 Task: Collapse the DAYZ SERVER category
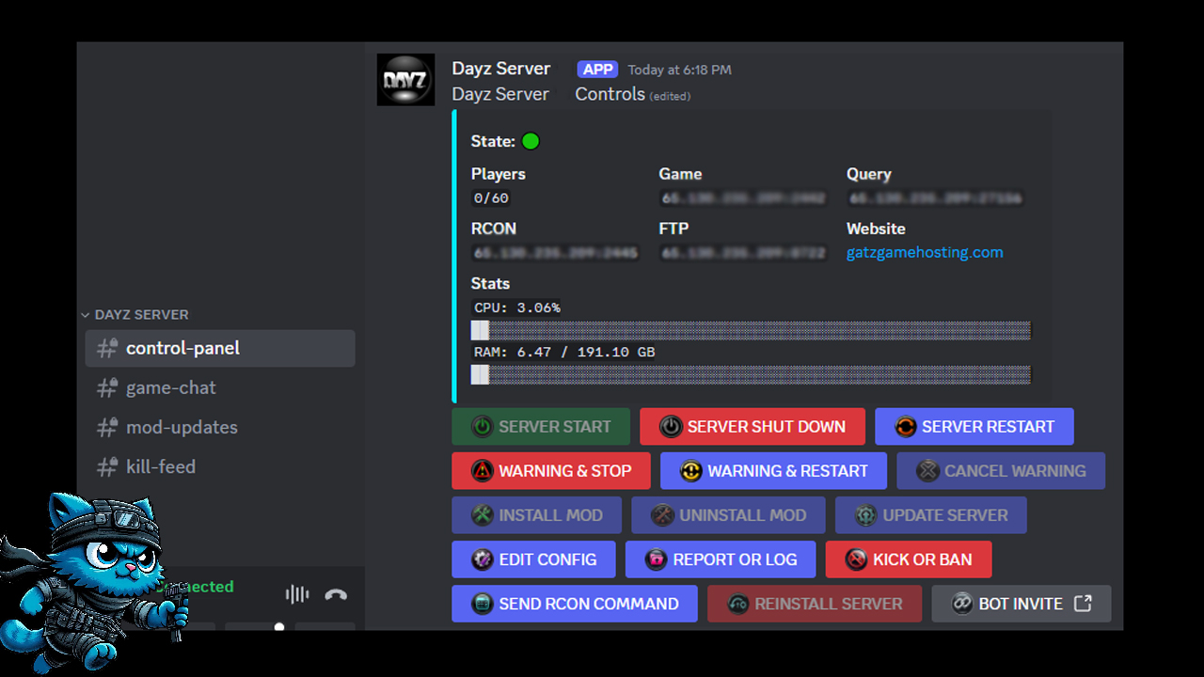[135, 314]
